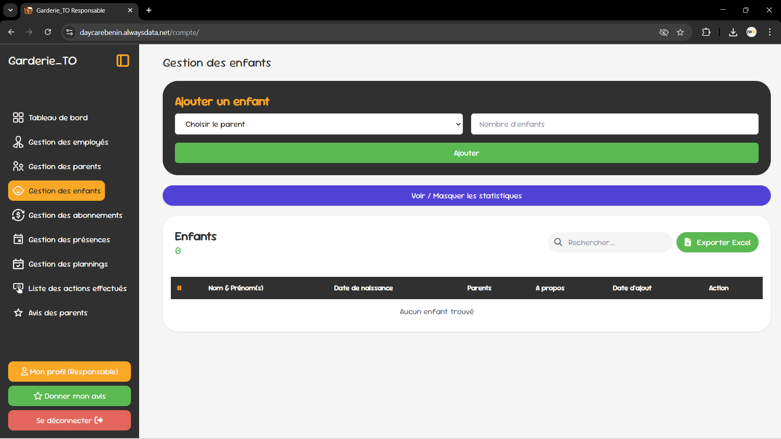Toggle Voir / Masquer les statistiques
The height and width of the screenshot is (439, 781).
466,196
